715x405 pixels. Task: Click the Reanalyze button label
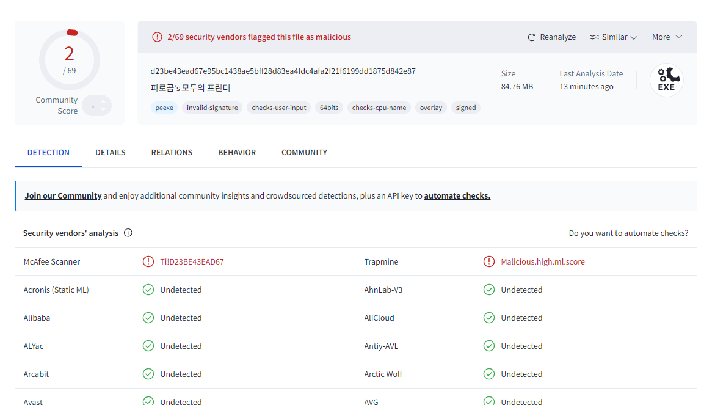pos(557,37)
